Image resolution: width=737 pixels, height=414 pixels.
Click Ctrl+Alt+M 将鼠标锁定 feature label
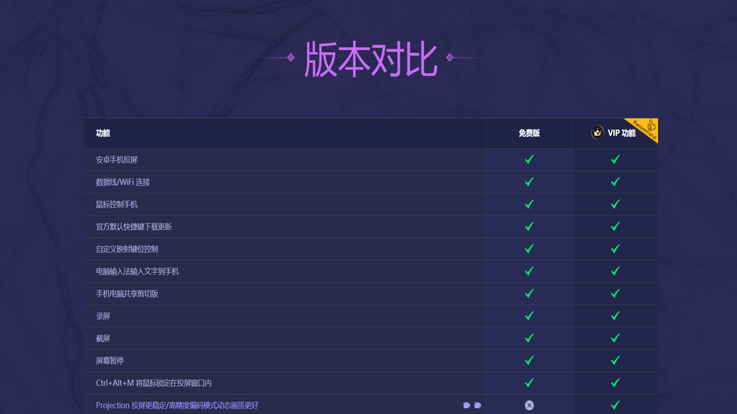point(153,383)
